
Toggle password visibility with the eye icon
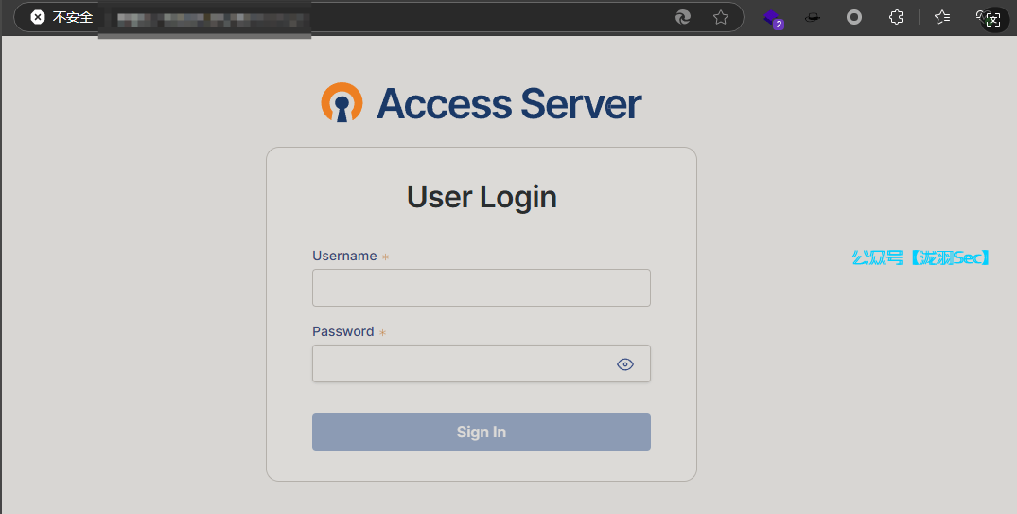point(625,364)
